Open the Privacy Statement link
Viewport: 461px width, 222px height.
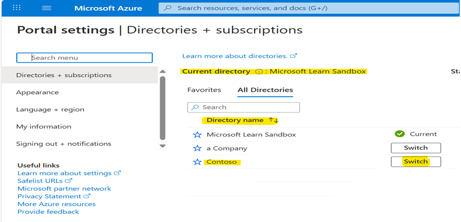pos(54,196)
